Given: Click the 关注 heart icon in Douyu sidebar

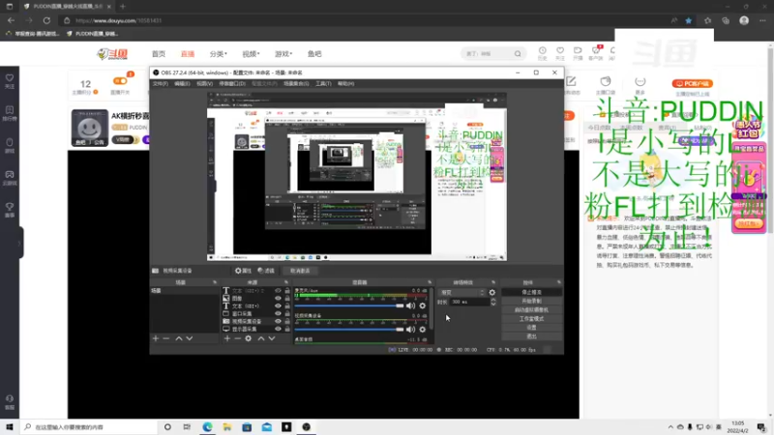Looking at the screenshot, I should tap(10, 81).
